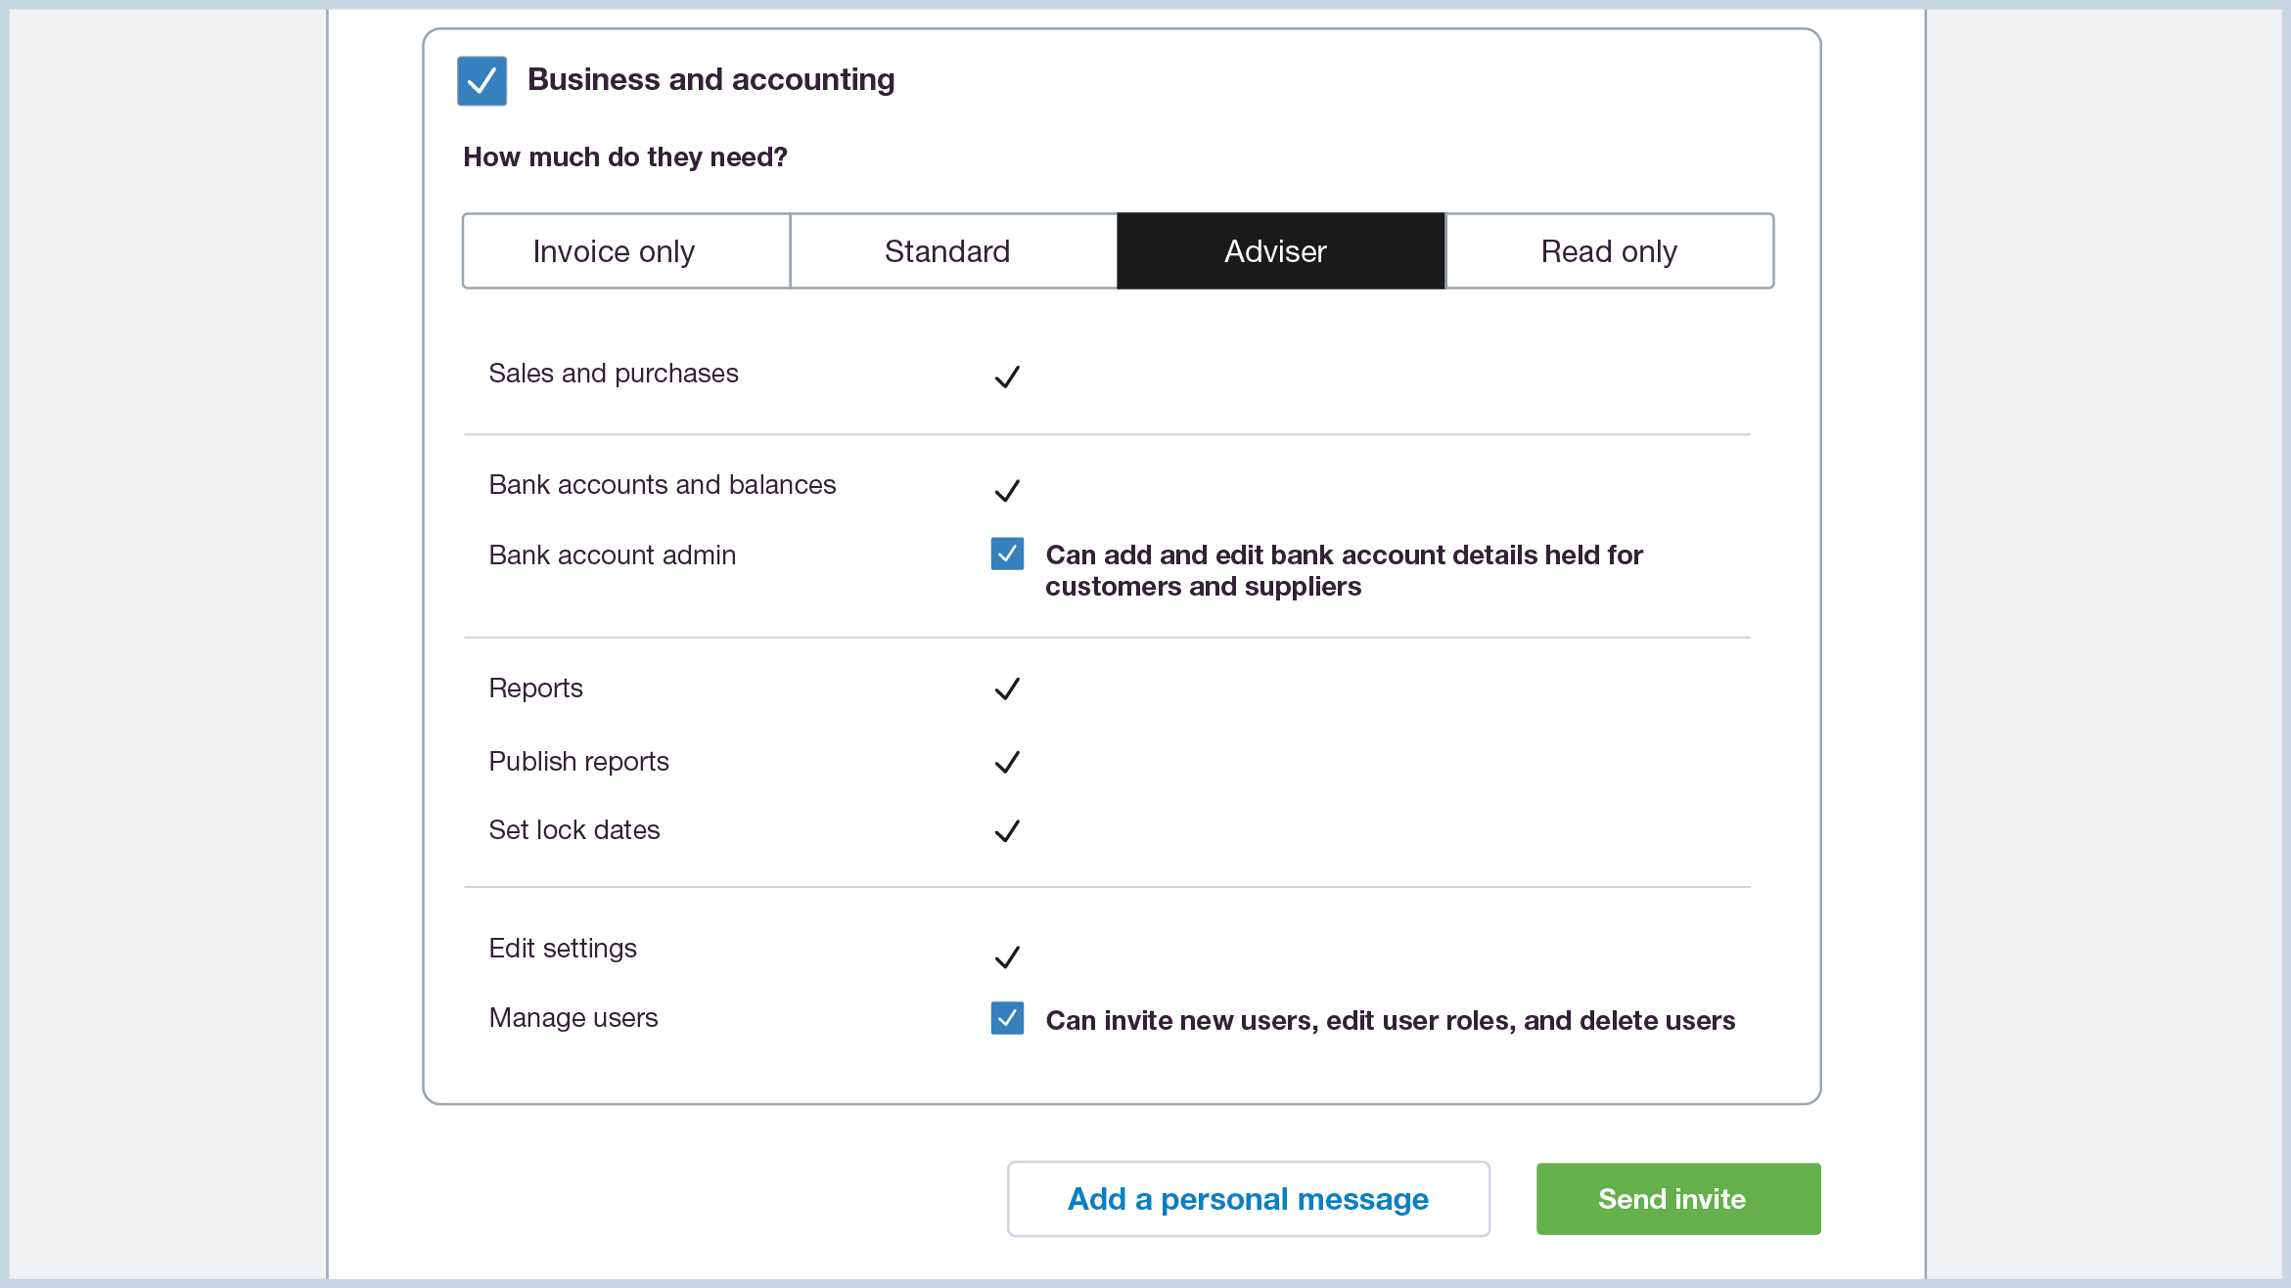The width and height of the screenshot is (2291, 1288).
Task: Click the Send invite button
Action: (x=1677, y=1198)
